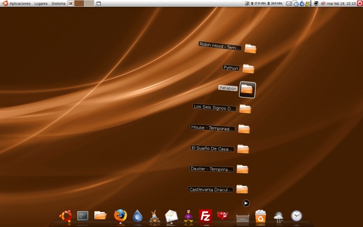Click the red power button in top panel

[x=359, y=3]
